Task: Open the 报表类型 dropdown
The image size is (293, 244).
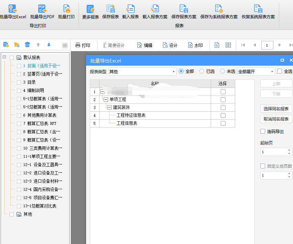Action: (x=143, y=71)
